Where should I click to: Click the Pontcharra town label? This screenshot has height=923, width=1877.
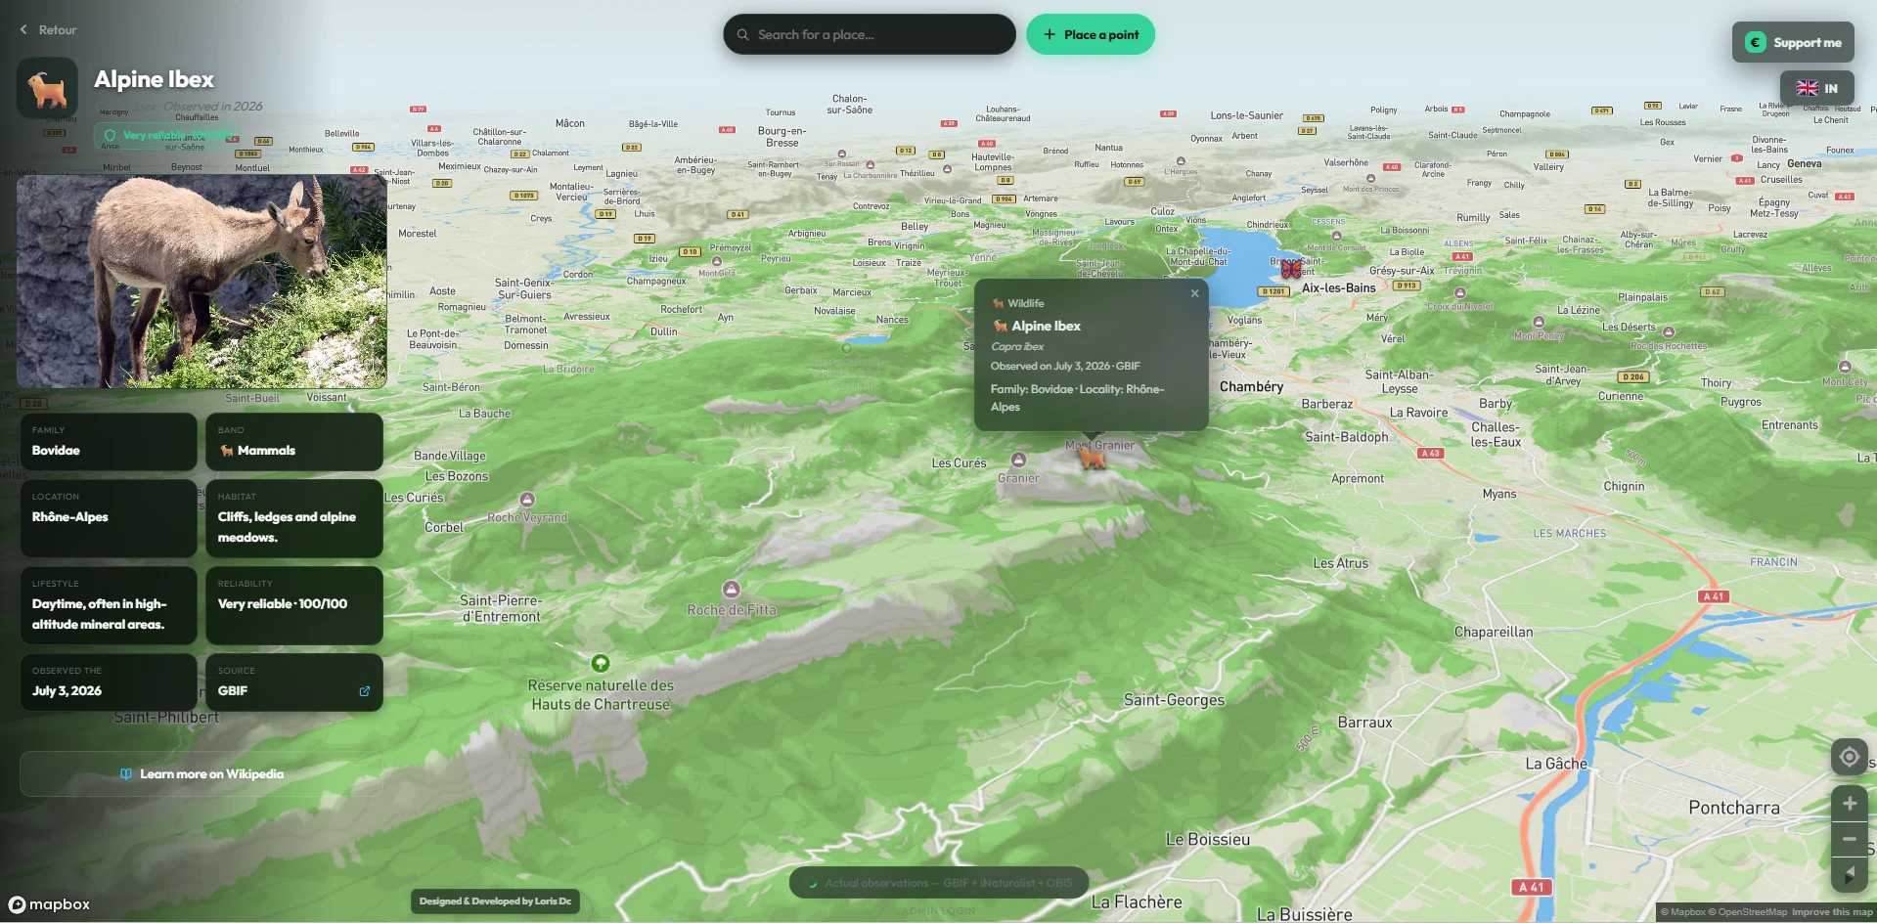click(x=1734, y=808)
